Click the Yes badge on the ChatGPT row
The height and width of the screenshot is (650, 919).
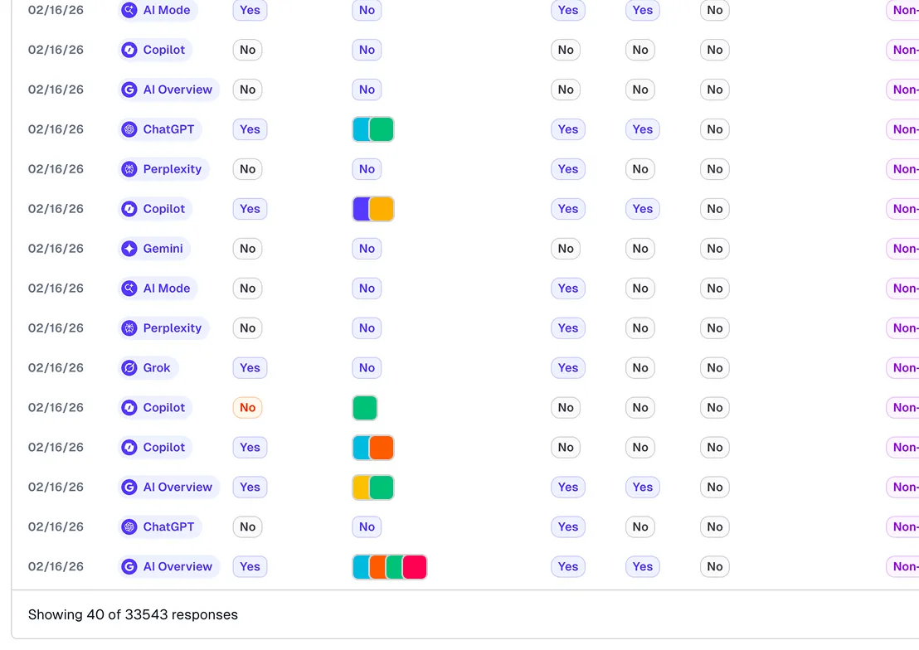tap(250, 129)
